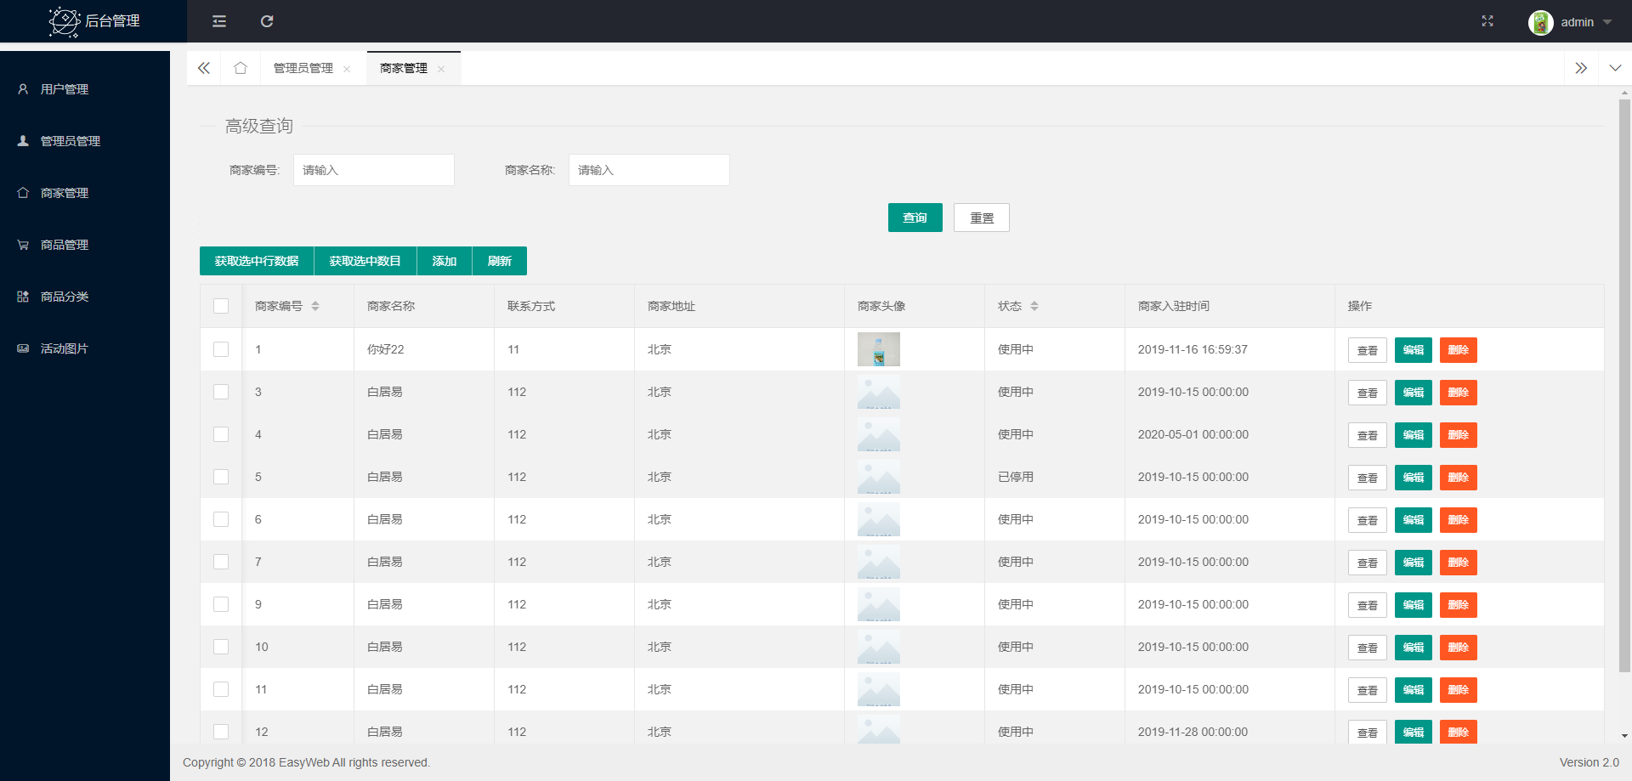The height and width of the screenshot is (781, 1632).
Task: Click the 刷新 toolbar button
Action: click(500, 261)
